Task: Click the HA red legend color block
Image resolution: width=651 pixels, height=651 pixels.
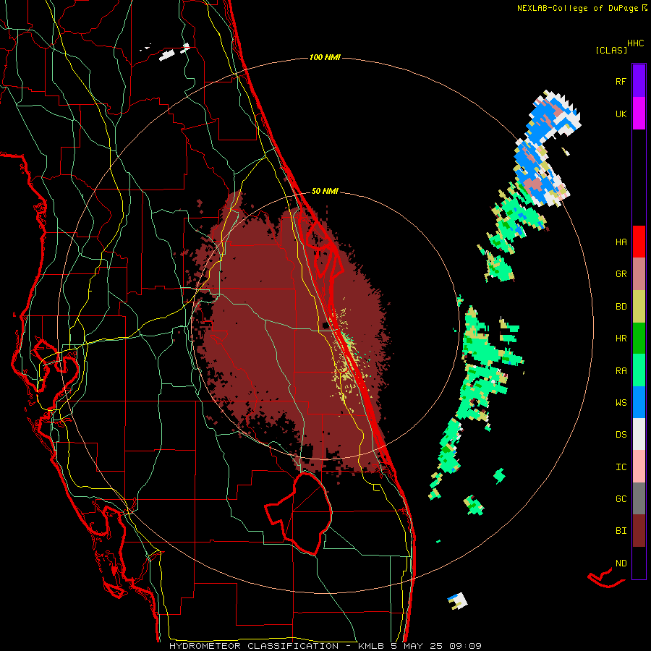Action: (639, 242)
